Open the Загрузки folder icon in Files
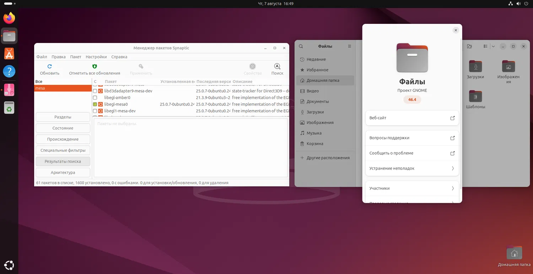The image size is (533, 274). [475, 66]
